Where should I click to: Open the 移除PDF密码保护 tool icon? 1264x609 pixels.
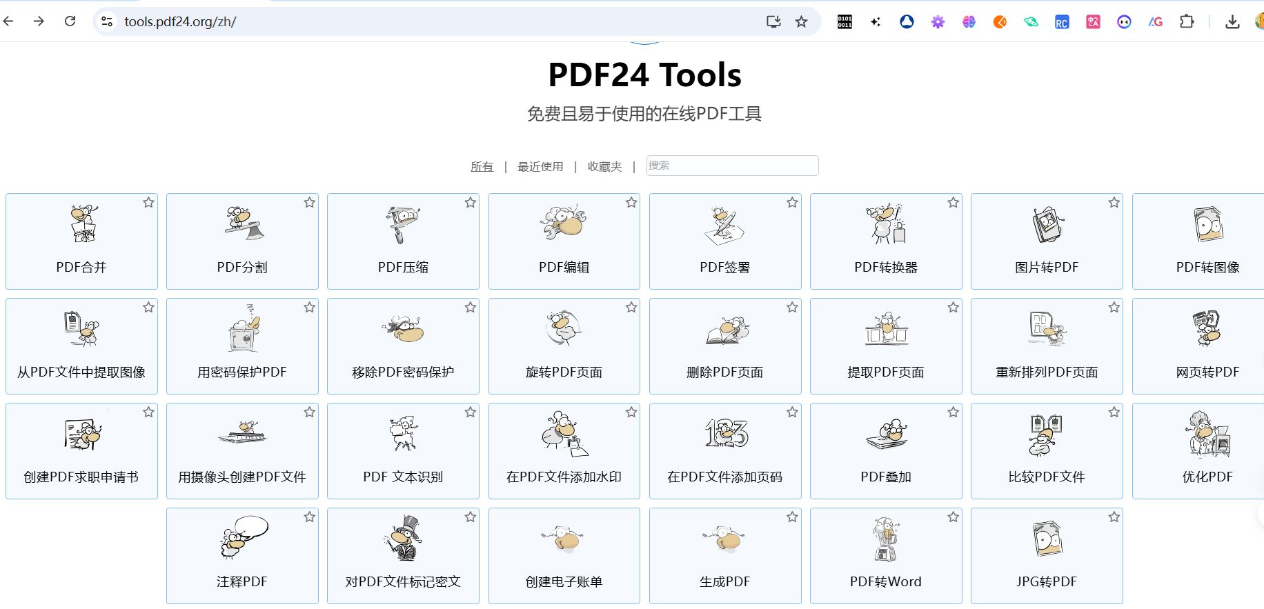pos(403,329)
